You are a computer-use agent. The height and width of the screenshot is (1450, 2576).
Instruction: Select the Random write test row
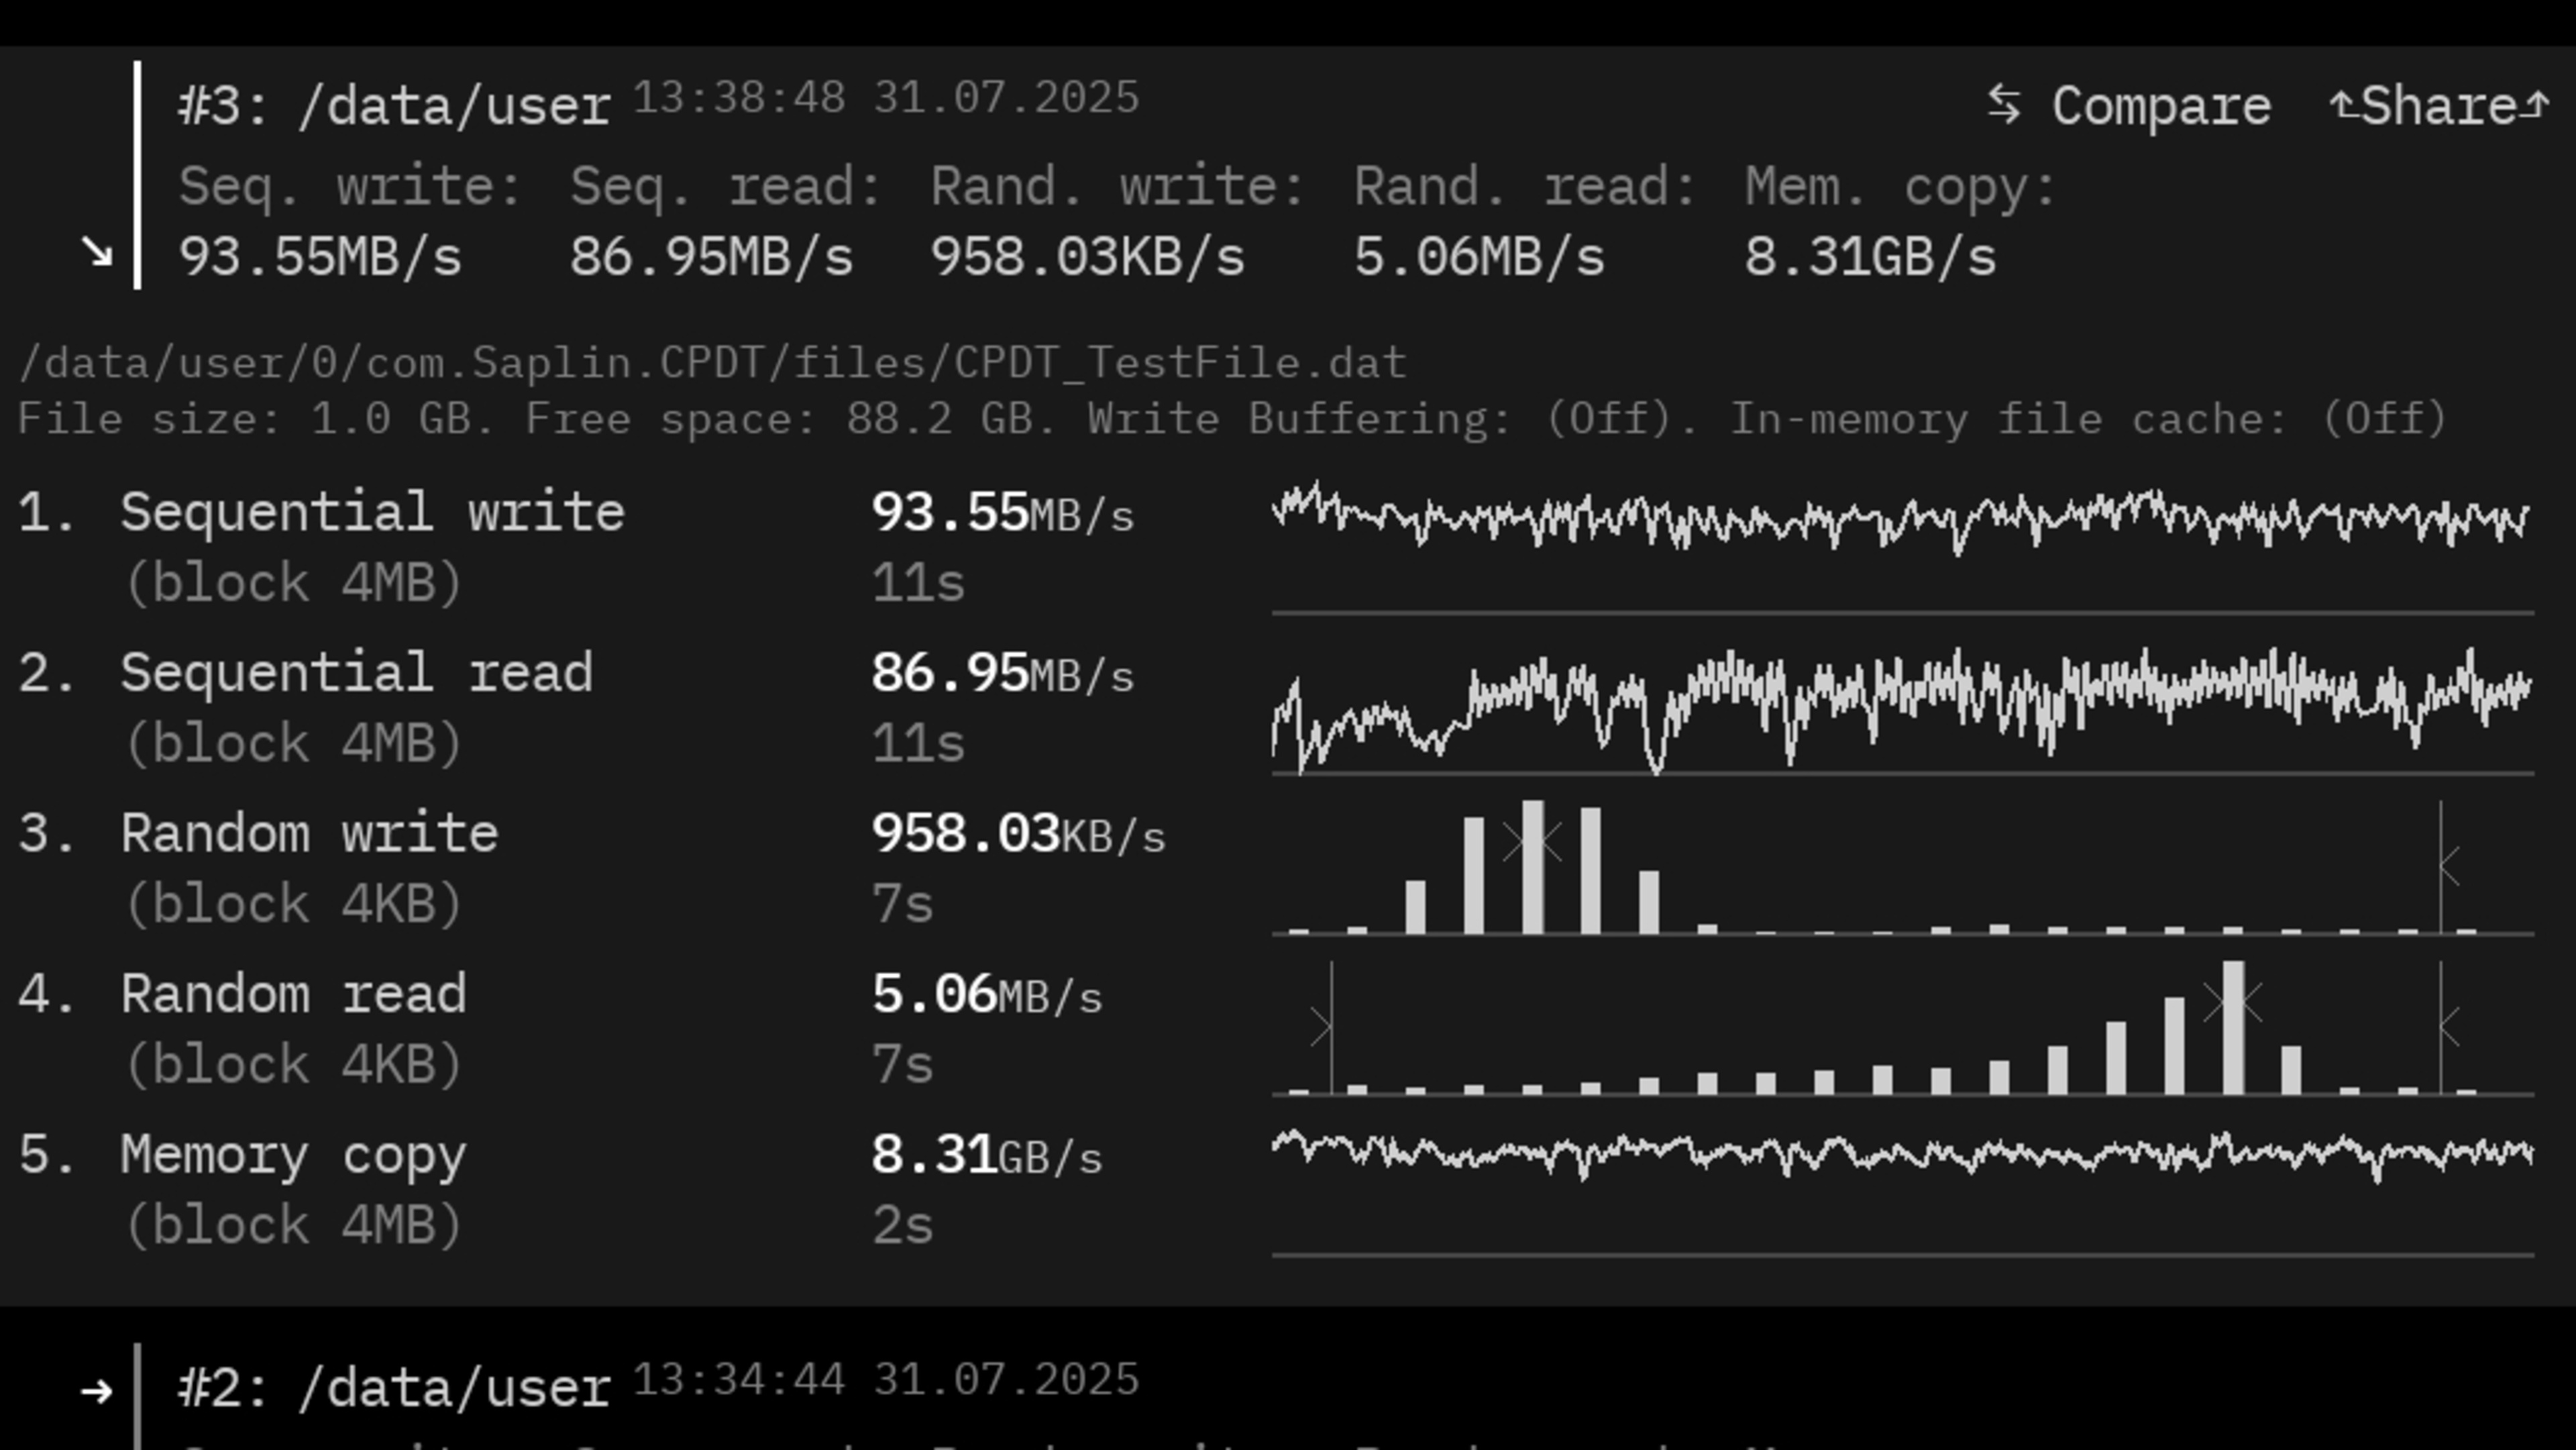(309, 834)
